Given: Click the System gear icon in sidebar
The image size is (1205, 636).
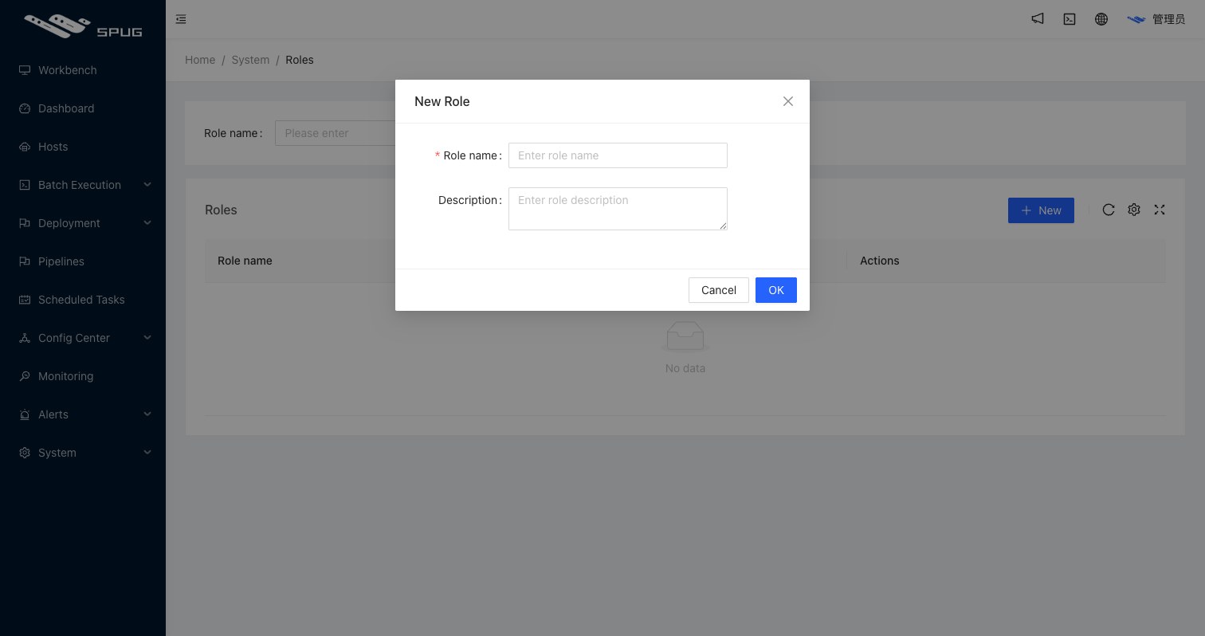Looking at the screenshot, I should (25, 453).
